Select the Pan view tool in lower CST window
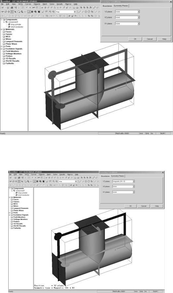The image size is (173, 293). [16, 181]
